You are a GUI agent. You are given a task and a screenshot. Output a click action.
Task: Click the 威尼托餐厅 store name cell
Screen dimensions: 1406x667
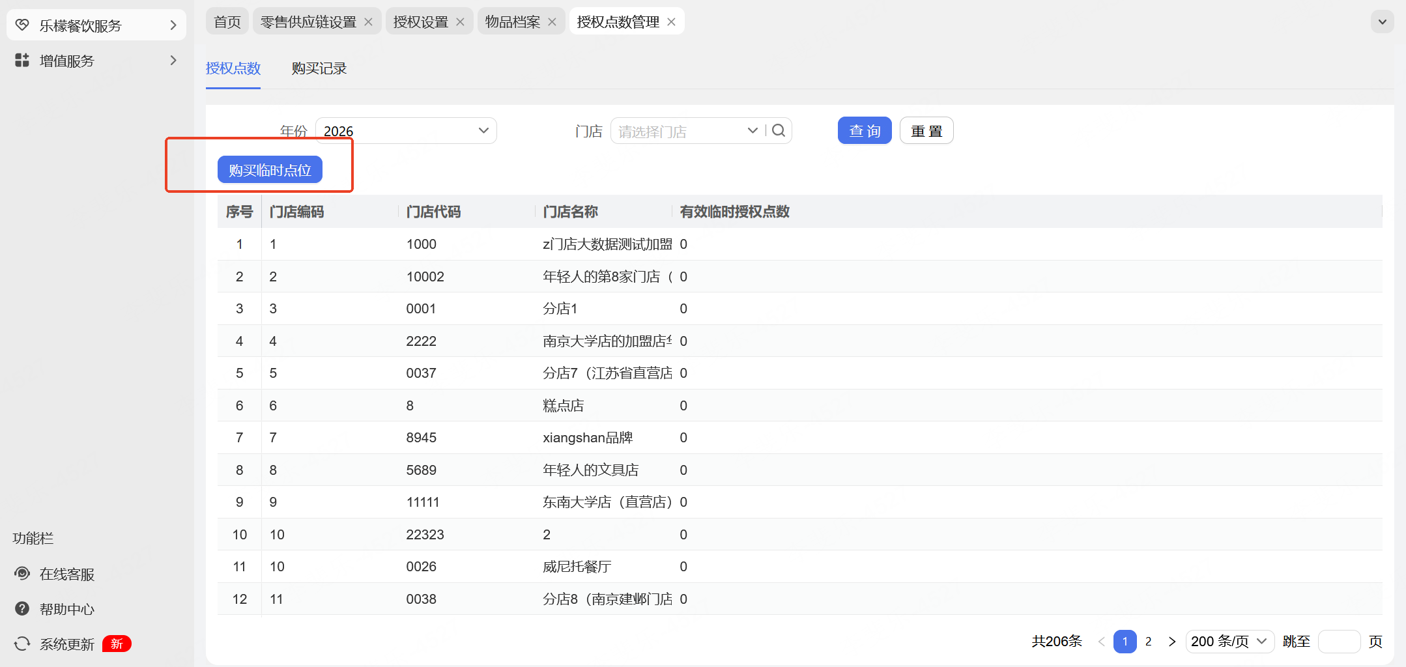577,567
